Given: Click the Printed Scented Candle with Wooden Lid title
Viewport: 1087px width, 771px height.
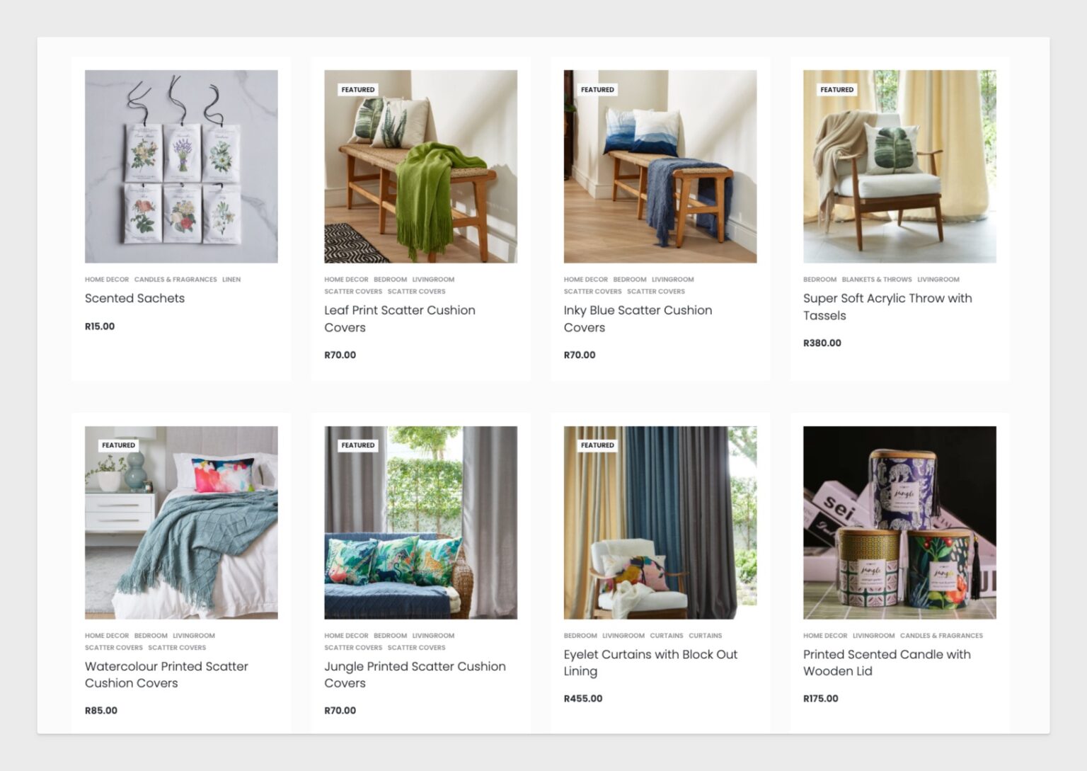Looking at the screenshot, I should point(887,663).
